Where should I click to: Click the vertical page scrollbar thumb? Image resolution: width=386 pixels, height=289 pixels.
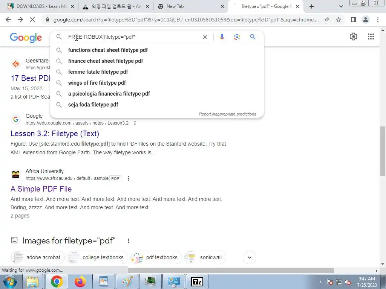tap(383, 151)
